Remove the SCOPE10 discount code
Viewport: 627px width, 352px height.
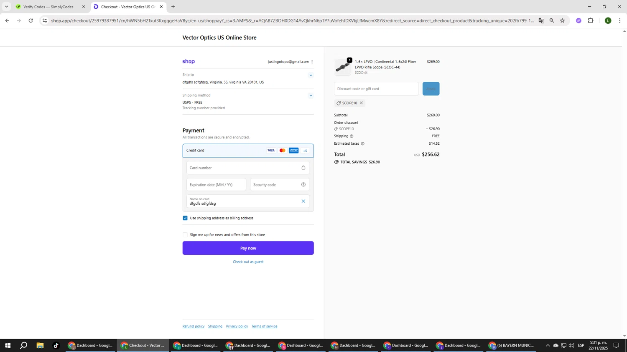[x=362, y=103]
